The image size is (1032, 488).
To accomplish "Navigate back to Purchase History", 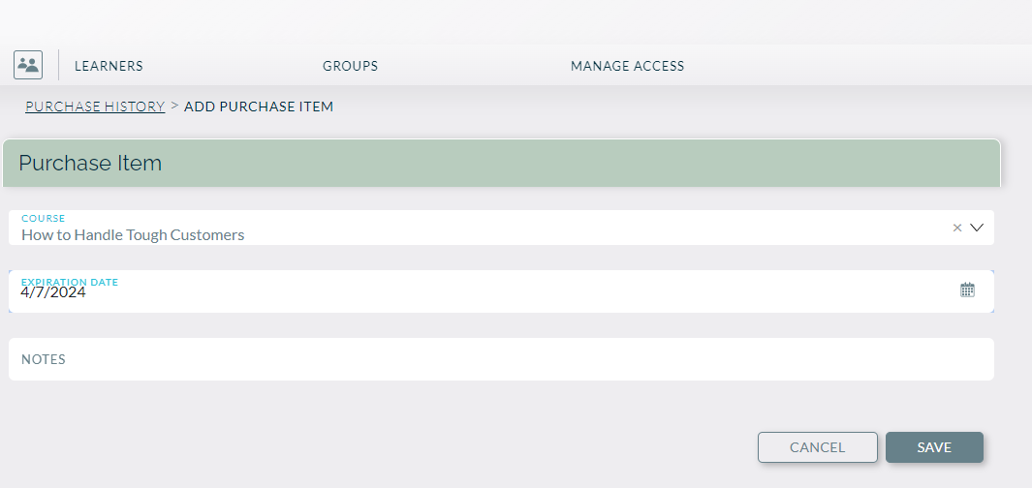I will coord(95,107).
